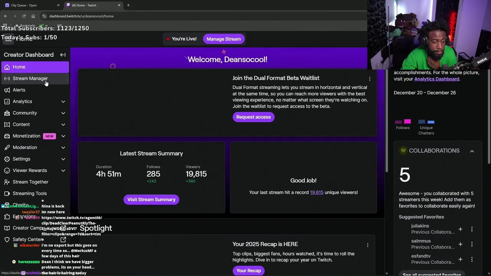Click the browser home button
The image size is (491, 276).
pyautogui.click(x=33, y=16)
